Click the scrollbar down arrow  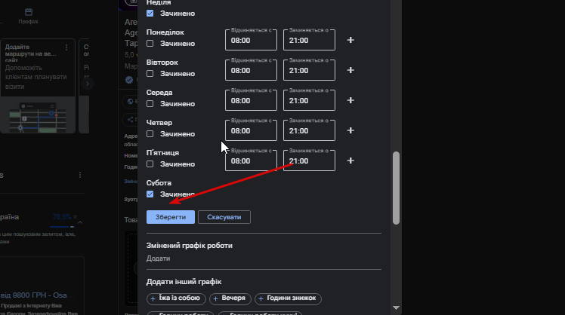coord(396,307)
